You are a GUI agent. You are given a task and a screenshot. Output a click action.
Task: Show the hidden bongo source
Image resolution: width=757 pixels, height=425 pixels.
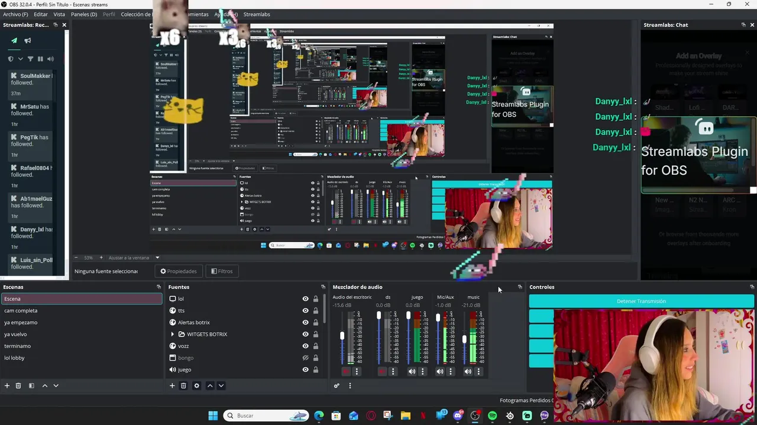point(305,358)
